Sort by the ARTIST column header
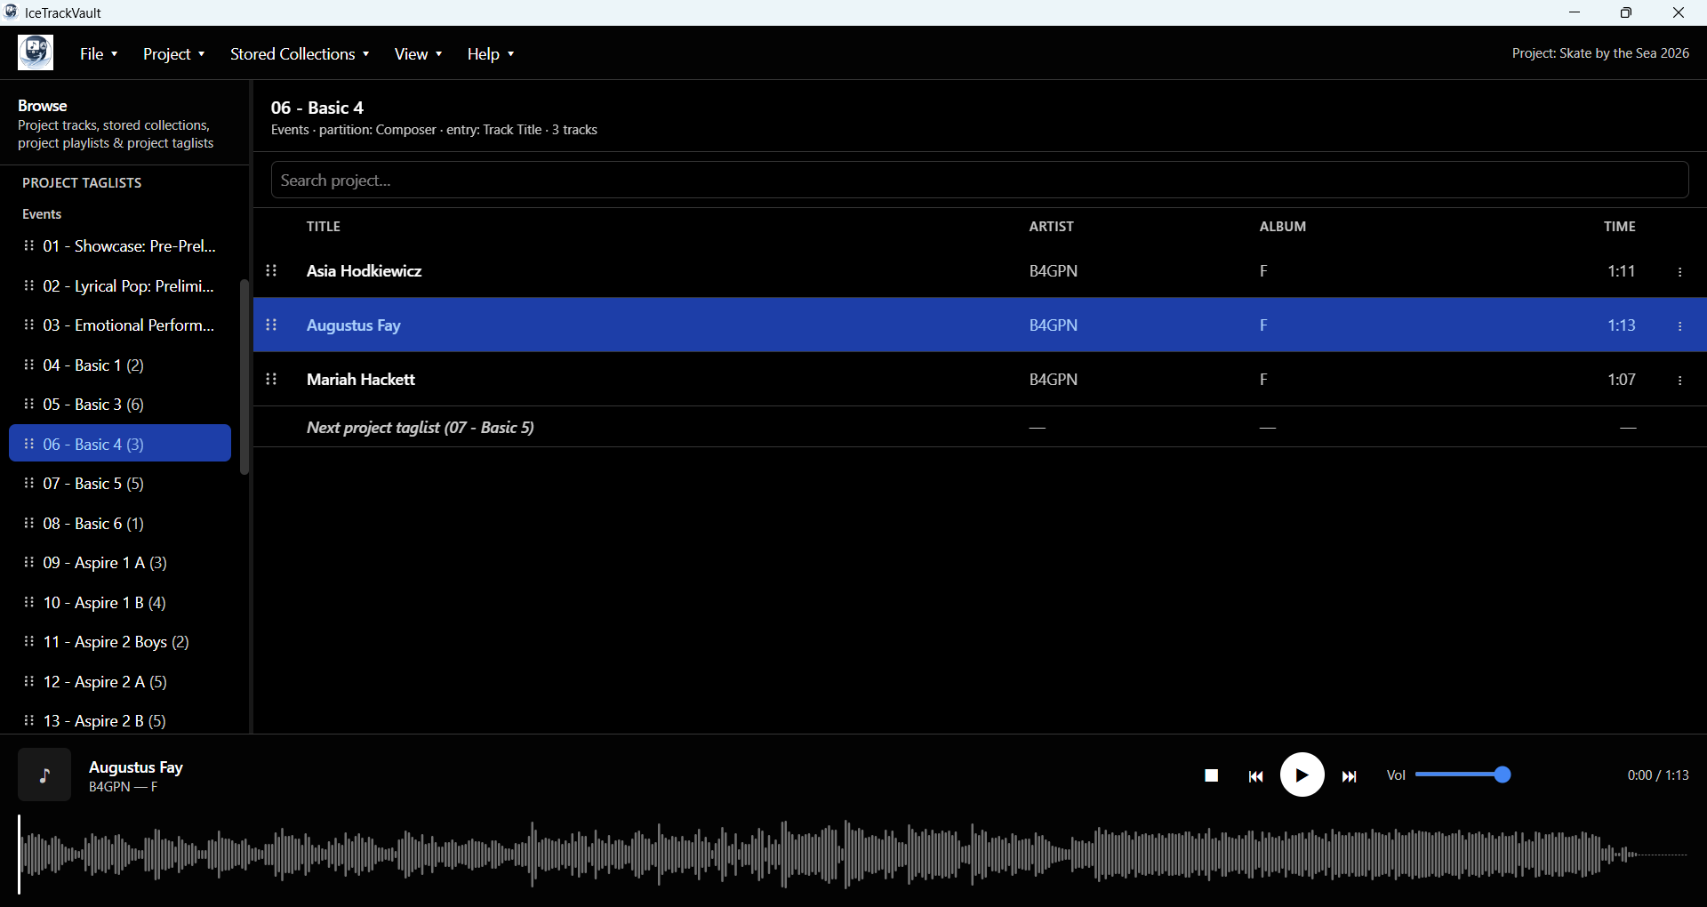 click(1051, 227)
